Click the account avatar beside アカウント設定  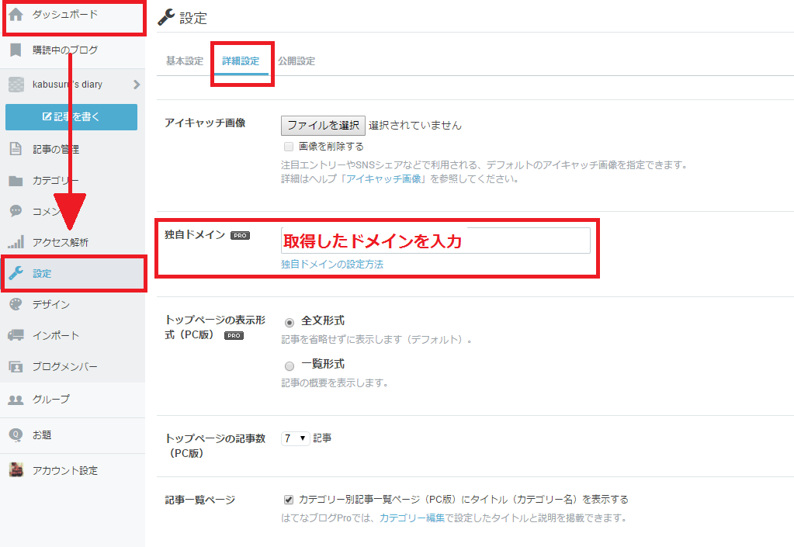[16, 470]
